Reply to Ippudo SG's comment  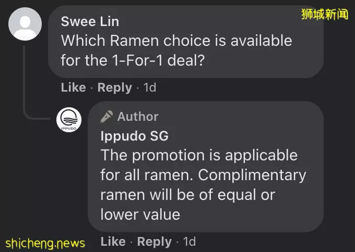[x=155, y=242]
